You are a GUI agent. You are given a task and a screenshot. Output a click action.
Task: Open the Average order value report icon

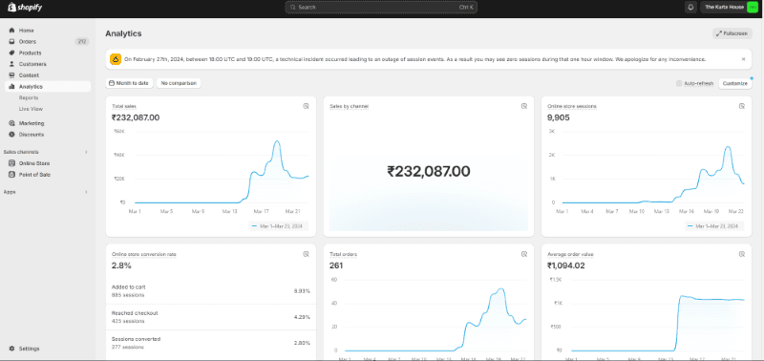point(742,254)
